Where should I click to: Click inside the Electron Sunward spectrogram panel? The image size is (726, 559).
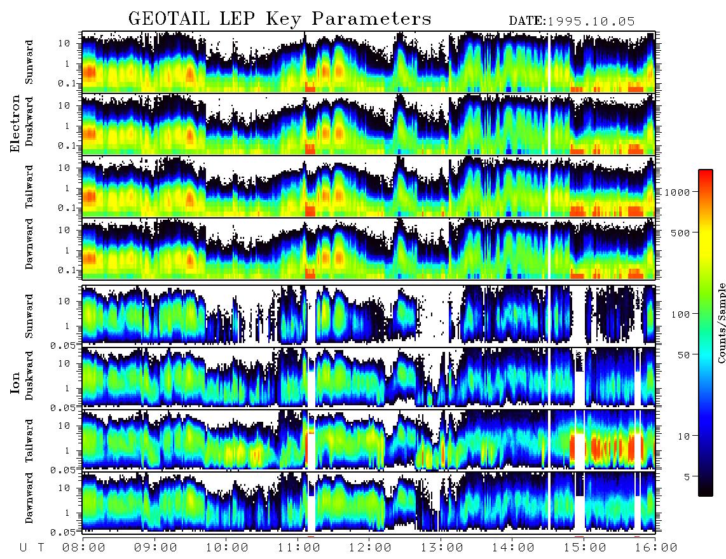tap(369, 62)
